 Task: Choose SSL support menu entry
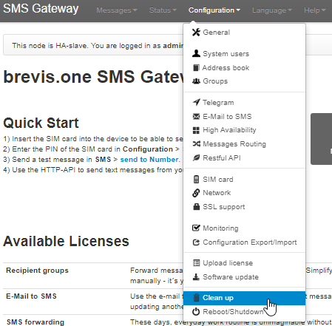point(245,206)
